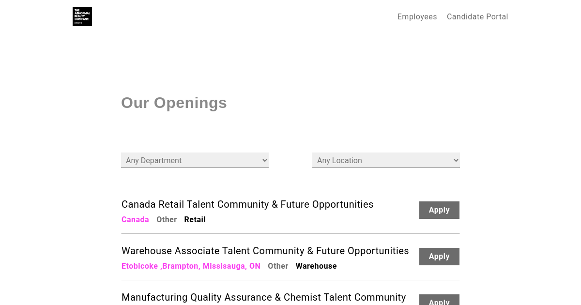Click the Warehouse department label
Image resolution: width=581 pixels, height=305 pixels.
[316, 266]
